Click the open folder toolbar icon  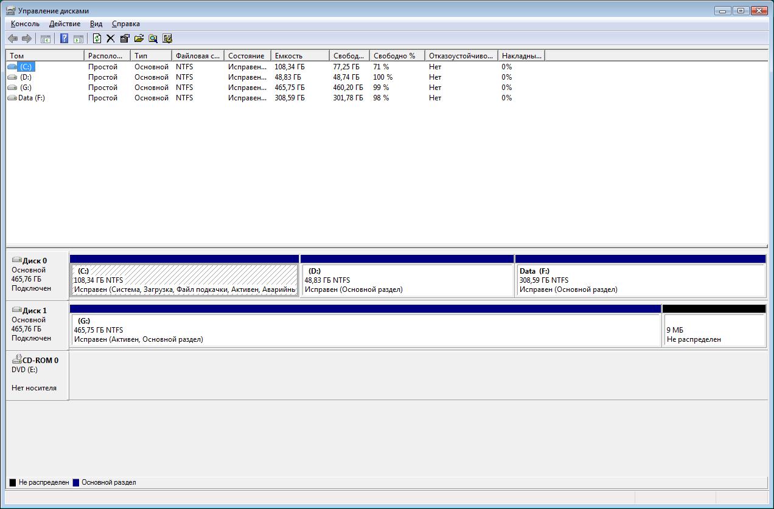(x=139, y=39)
